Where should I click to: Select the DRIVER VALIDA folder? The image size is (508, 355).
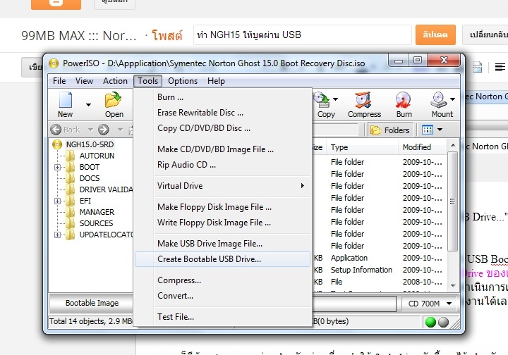click(x=106, y=189)
